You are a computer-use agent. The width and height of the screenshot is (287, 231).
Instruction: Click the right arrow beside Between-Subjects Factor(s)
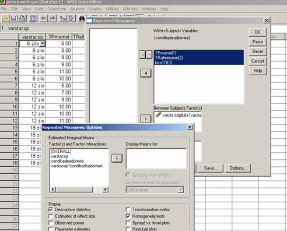pos(146,118)
